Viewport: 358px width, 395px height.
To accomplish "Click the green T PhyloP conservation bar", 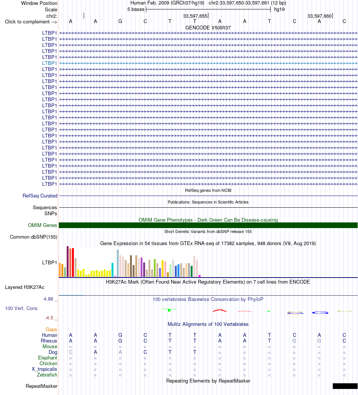I will coord(169,310).
